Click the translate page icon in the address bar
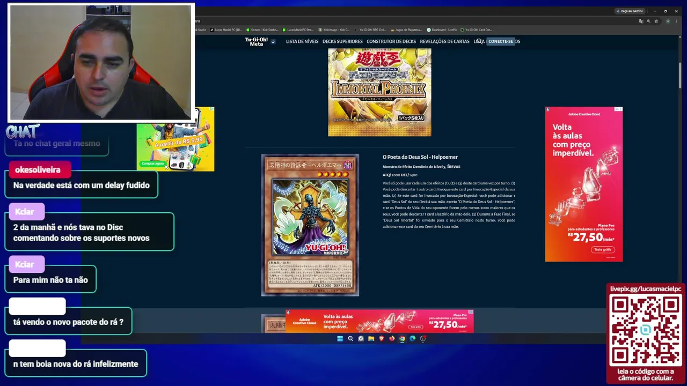 coord(641,21)
